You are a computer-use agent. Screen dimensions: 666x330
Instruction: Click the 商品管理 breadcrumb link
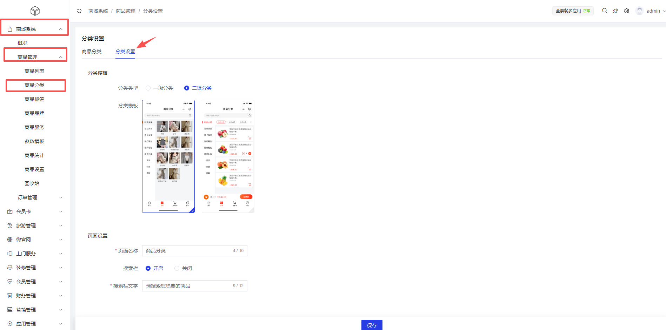125,11
